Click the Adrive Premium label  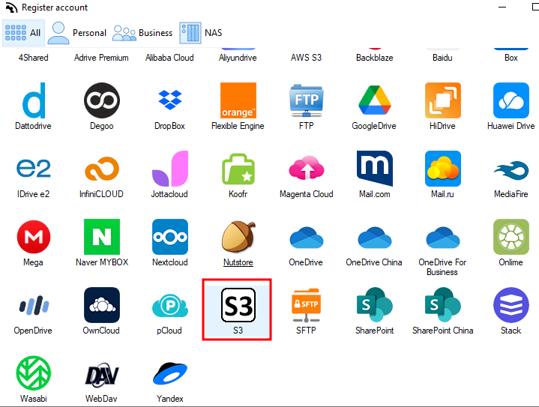click(x=101, y=58)
